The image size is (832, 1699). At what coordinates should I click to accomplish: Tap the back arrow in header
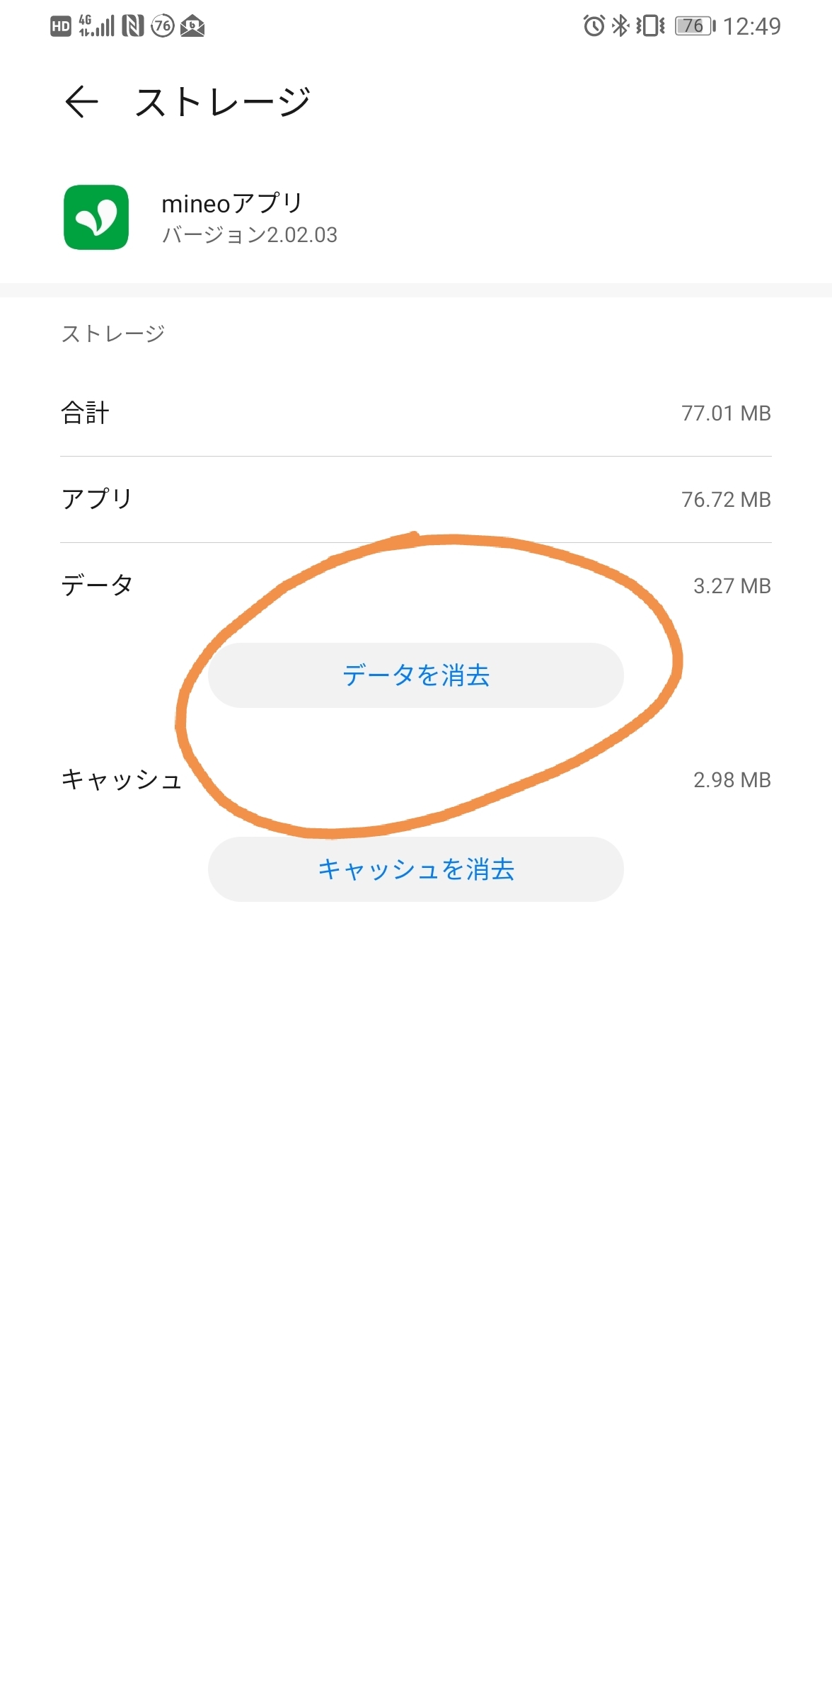pos(81,101)
